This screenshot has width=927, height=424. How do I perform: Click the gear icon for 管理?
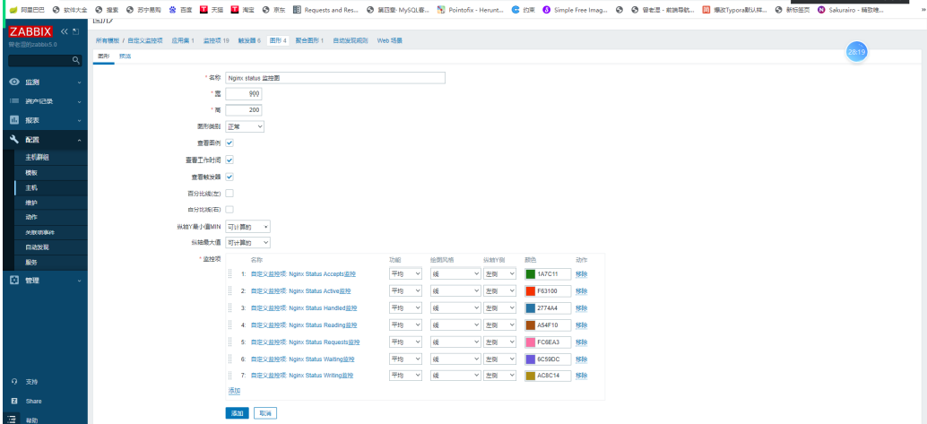14,281
